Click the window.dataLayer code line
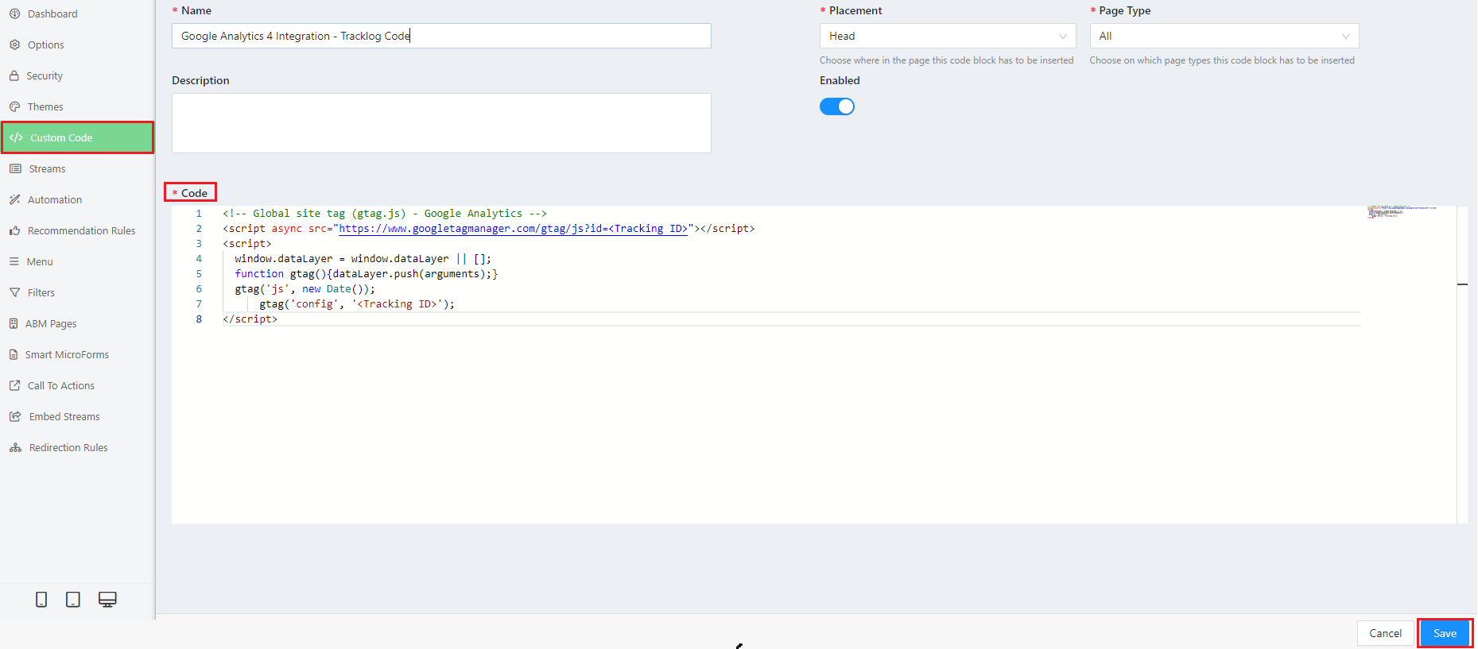 363,259
